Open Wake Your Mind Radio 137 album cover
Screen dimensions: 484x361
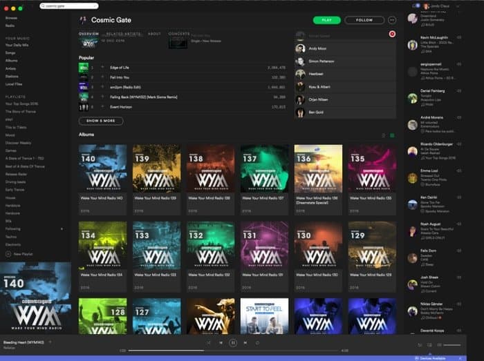265,168
